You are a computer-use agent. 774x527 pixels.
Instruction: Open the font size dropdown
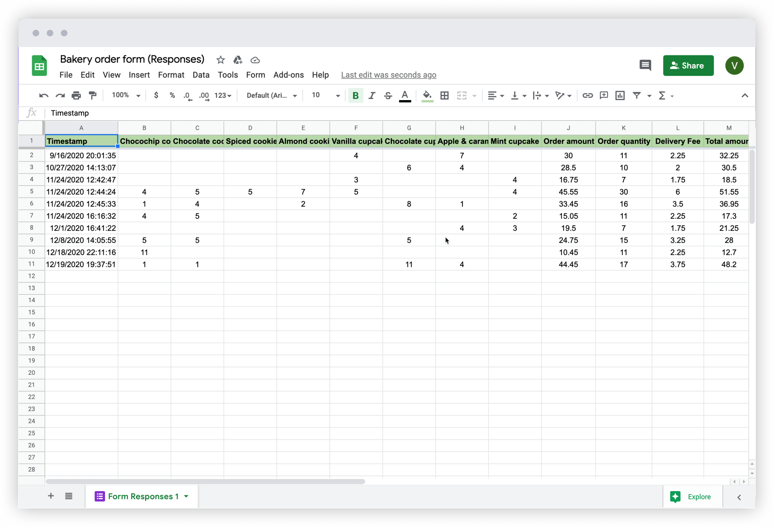324,95
